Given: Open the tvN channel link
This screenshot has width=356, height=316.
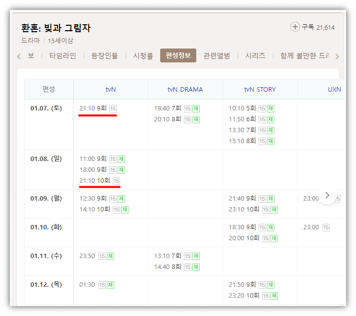Looking at the screenshot, I should (111, 90).
